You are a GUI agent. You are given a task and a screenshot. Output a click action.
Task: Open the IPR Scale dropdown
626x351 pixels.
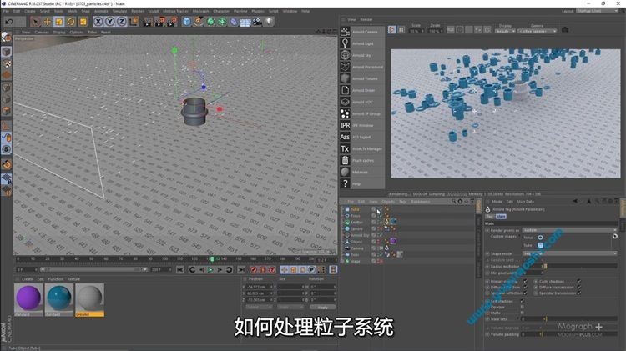click(x=416, y=31)
